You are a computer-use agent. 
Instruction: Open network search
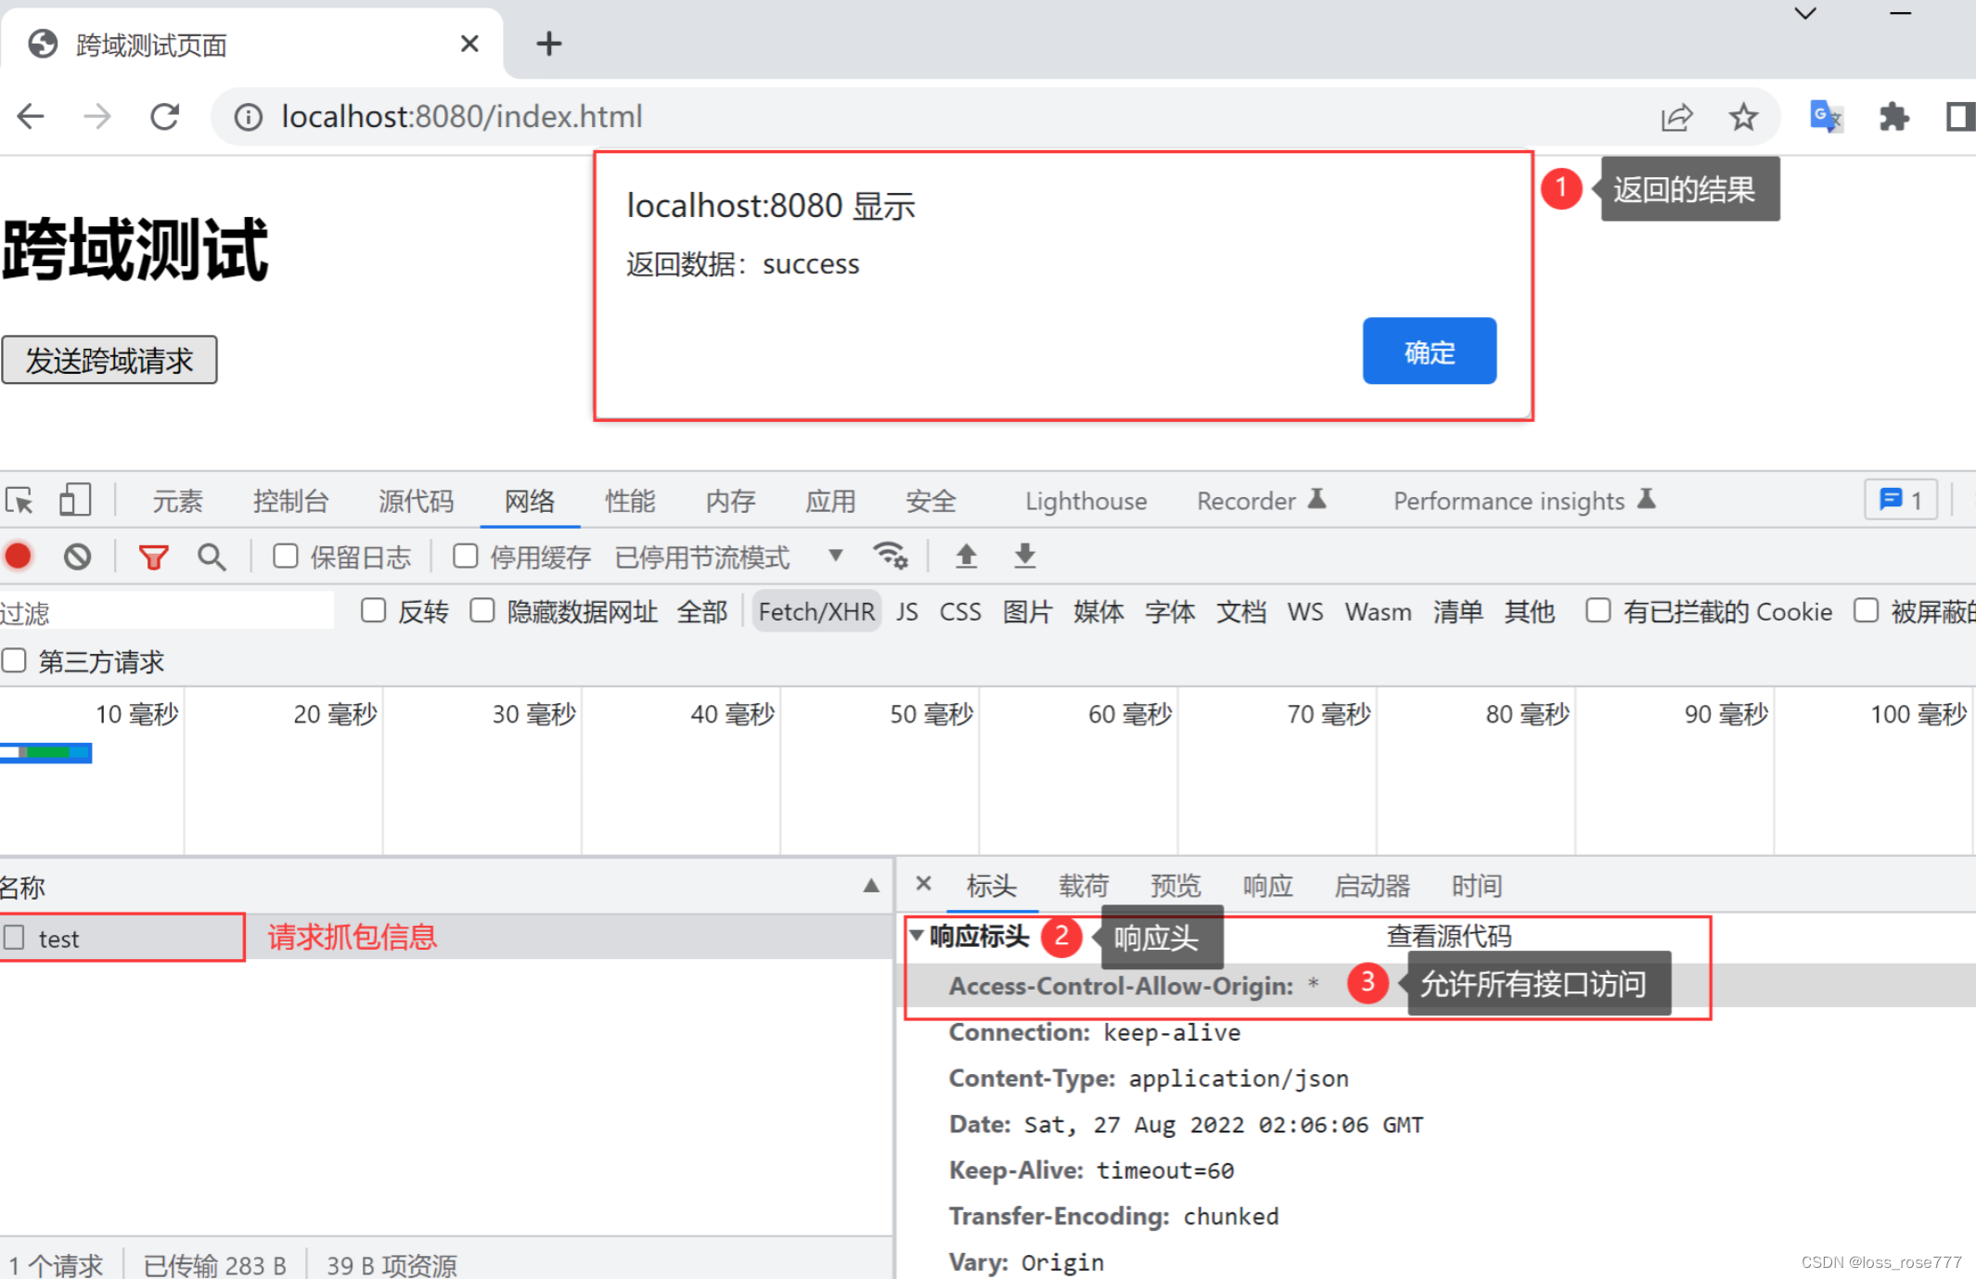212,556
